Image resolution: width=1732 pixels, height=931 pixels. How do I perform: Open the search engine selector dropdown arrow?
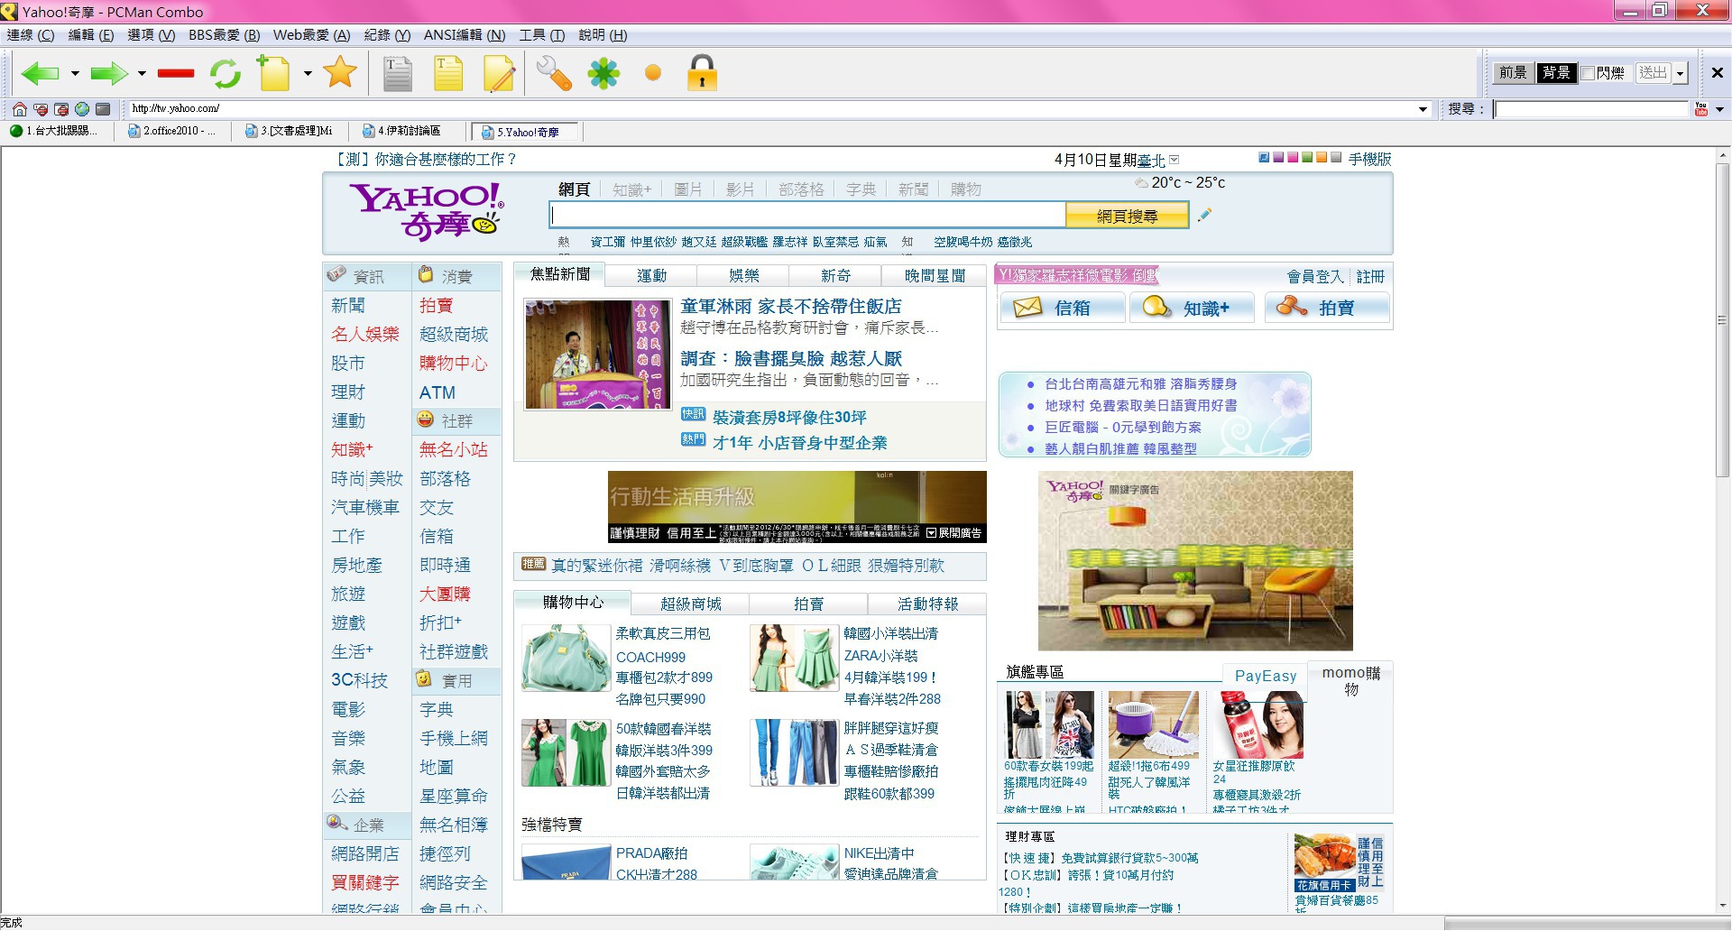pos(1719,109)
